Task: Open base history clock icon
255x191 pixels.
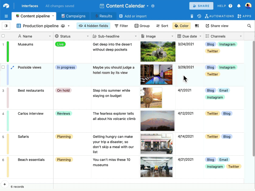Action: (199, 16)
